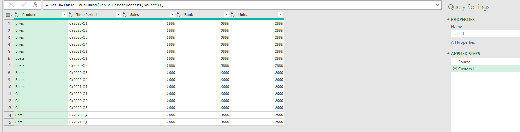Select row number 1 in the grid
The width and height of the screenshot is (520, 132).
9,23
